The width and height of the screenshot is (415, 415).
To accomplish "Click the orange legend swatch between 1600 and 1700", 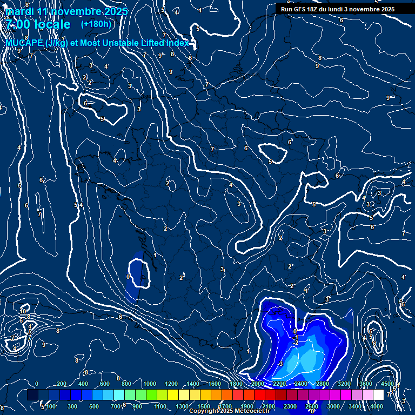I will tap(217, 394).
